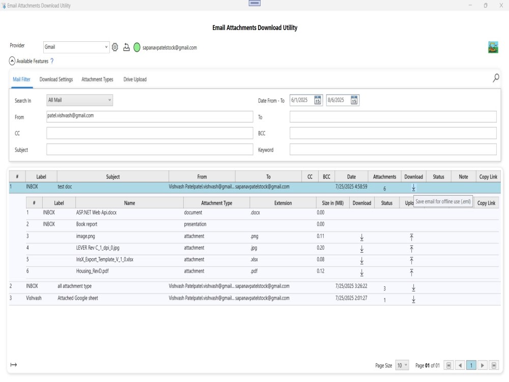Click the Vishvash label cell

tap(34, 298)
